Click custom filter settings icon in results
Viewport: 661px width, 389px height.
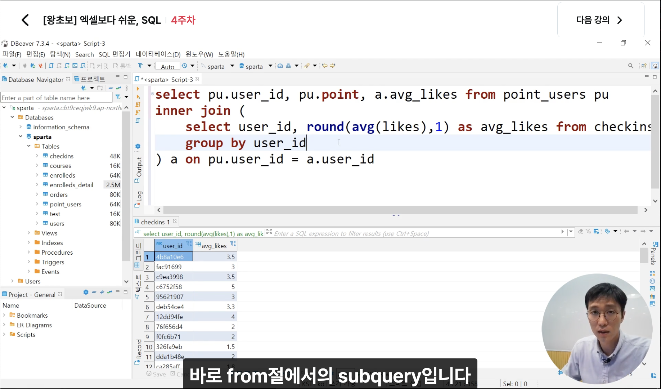pos(596,231)
